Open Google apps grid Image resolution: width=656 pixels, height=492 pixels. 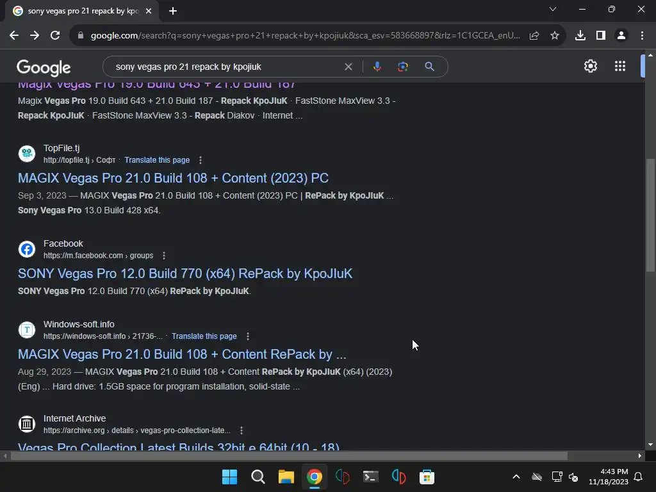pos(620,66)
